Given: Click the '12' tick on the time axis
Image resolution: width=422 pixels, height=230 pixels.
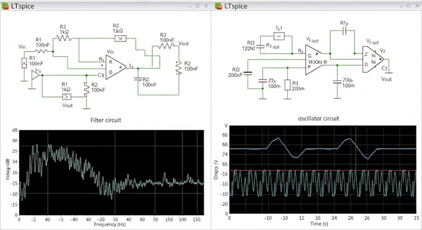Looking at the screenshot, I should pos(302,218).
